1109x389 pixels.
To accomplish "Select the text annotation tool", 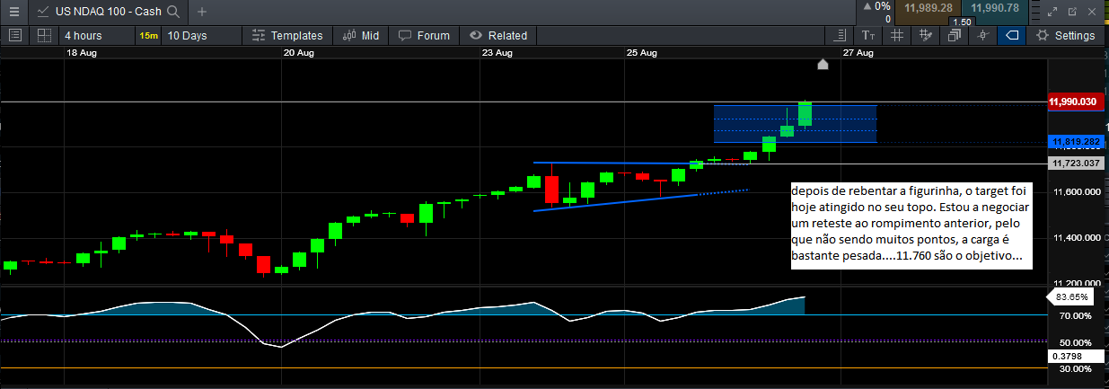I will tap(867, 36).
